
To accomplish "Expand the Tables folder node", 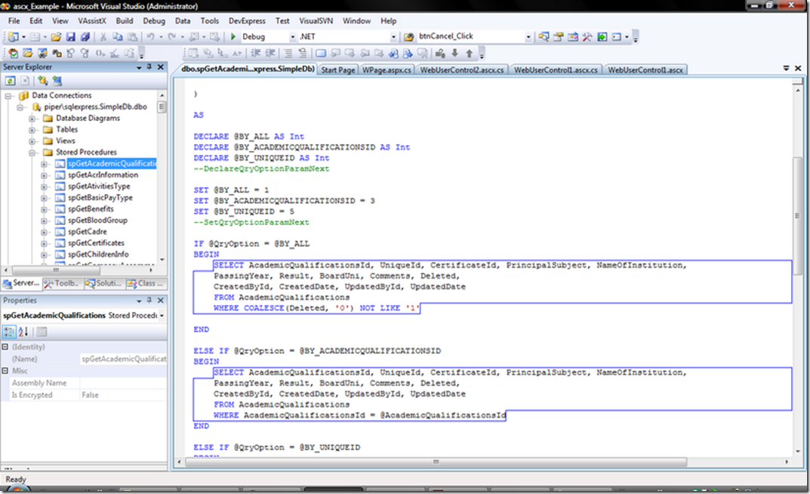I will coord(32,130).
